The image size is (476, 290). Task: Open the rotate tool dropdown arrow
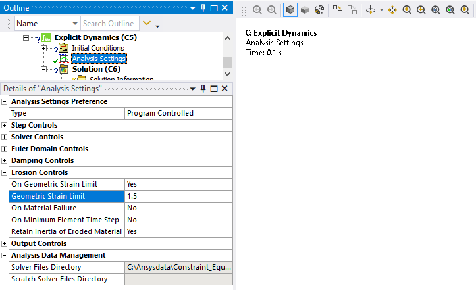382,10
